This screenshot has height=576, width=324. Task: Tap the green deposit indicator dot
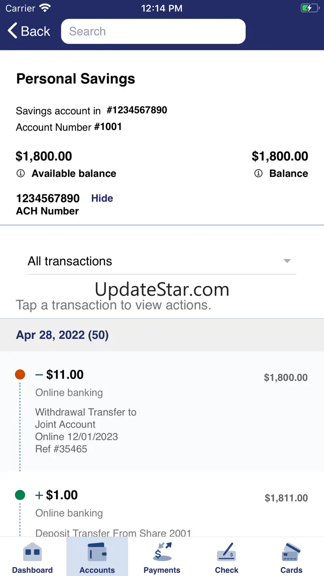tap(20, 495)
